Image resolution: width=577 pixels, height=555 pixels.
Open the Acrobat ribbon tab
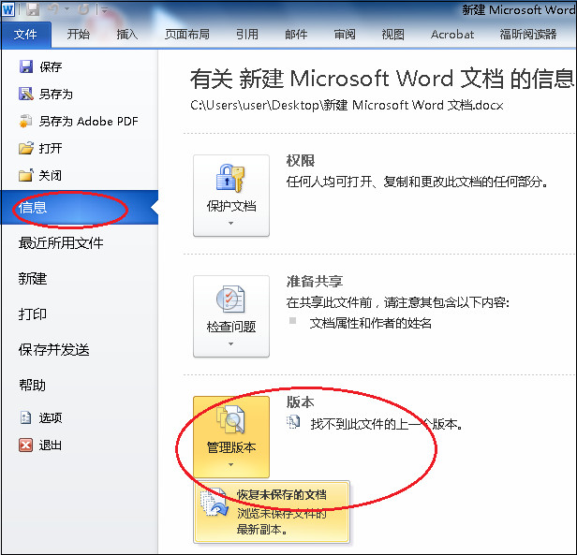pyautogui.click(x=452, y=35)
